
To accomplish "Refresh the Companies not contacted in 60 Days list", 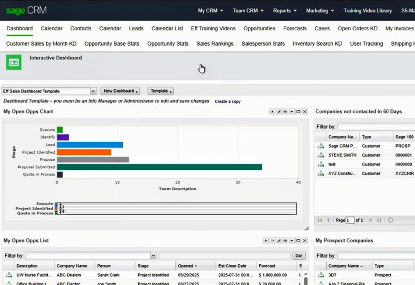I will (x=390, y=220).
